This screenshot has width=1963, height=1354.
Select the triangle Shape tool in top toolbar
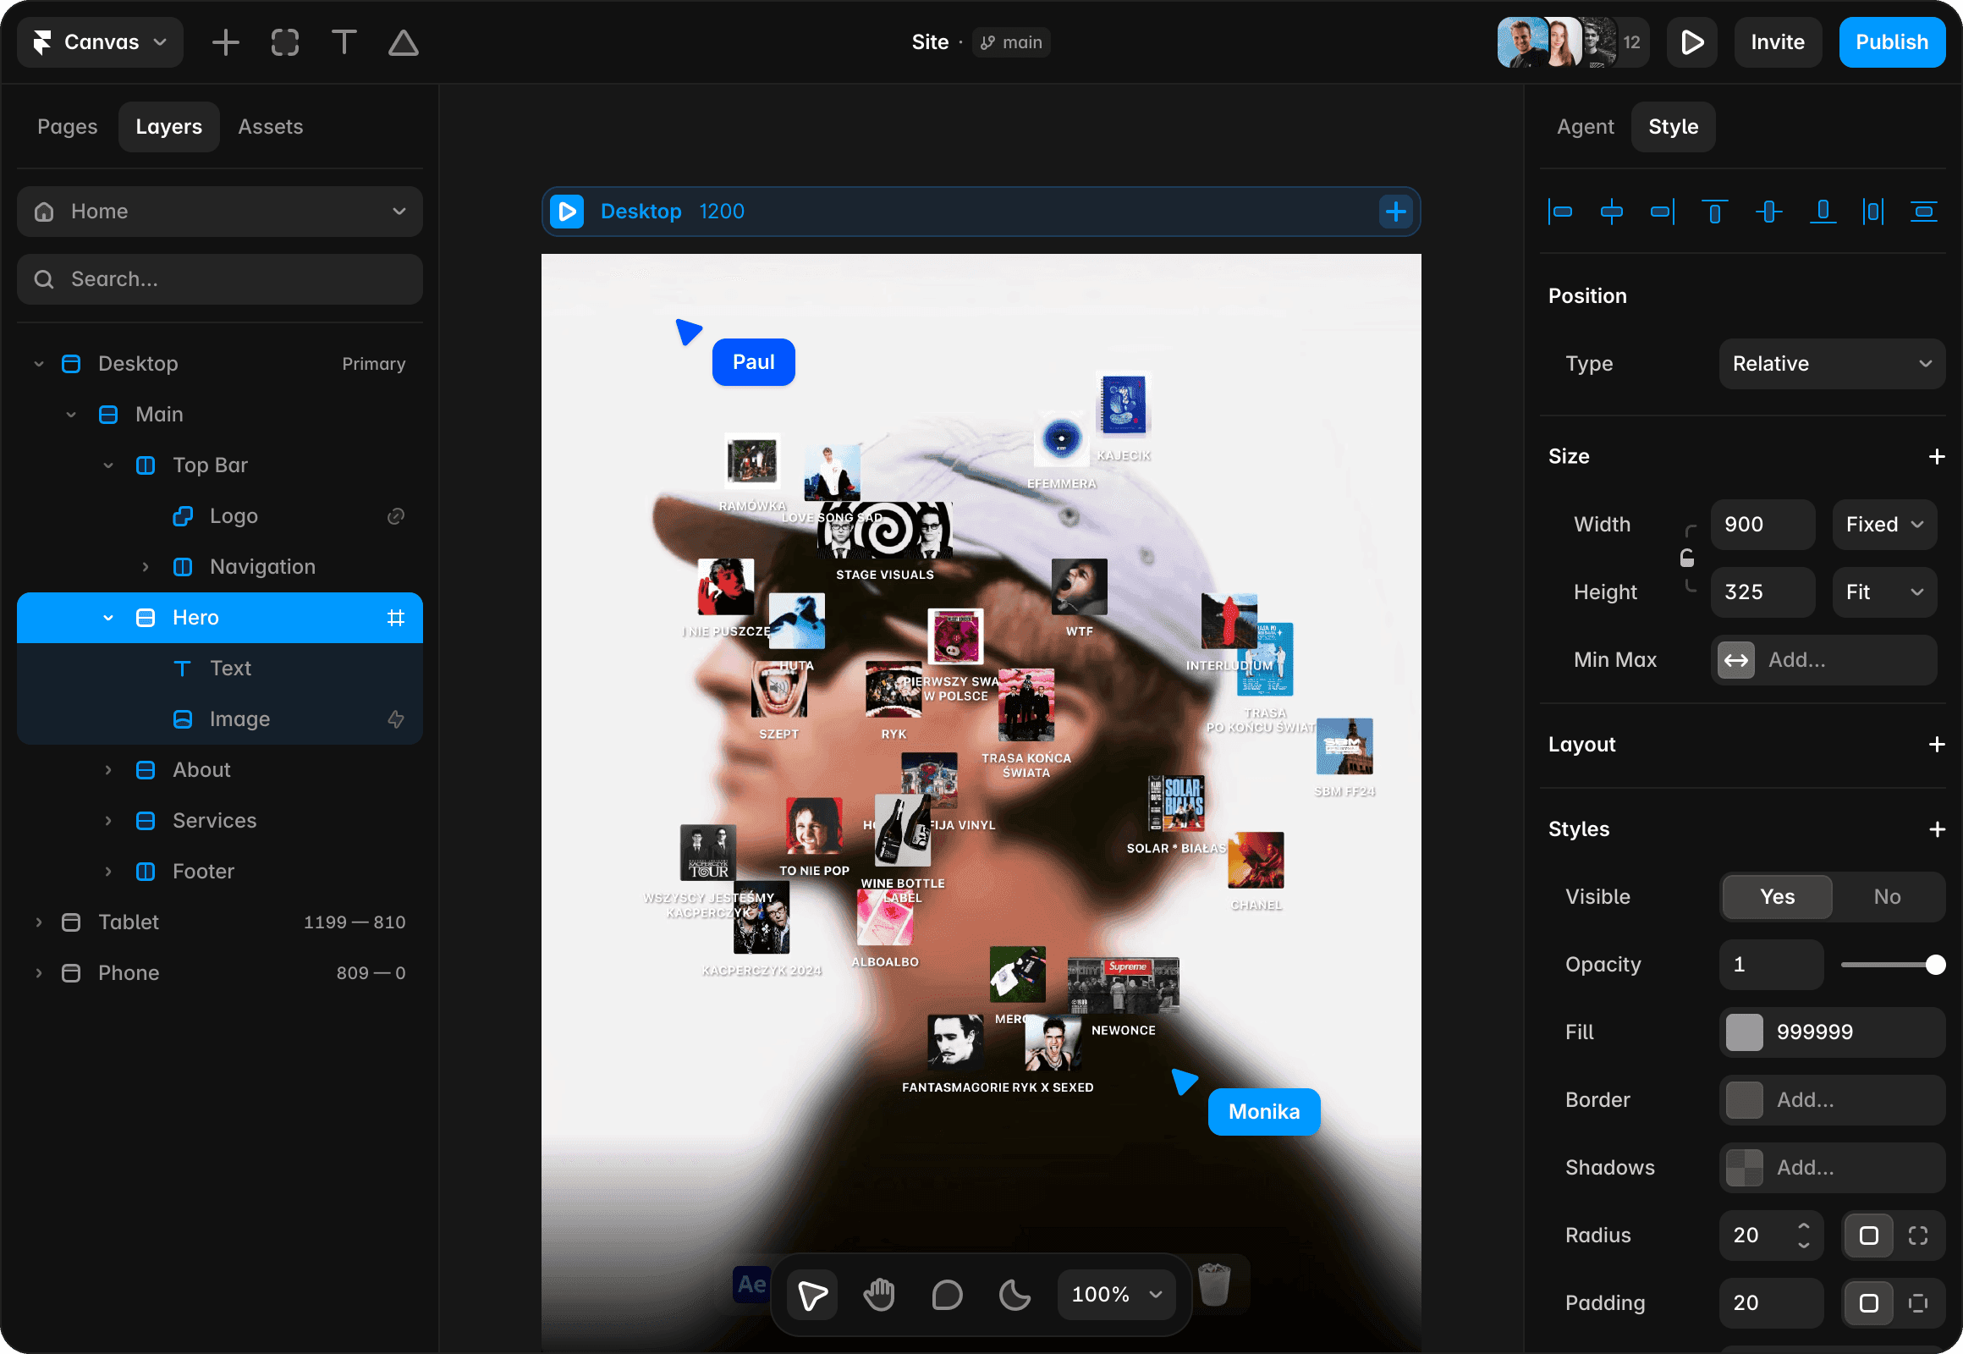(x=403, y=42)
